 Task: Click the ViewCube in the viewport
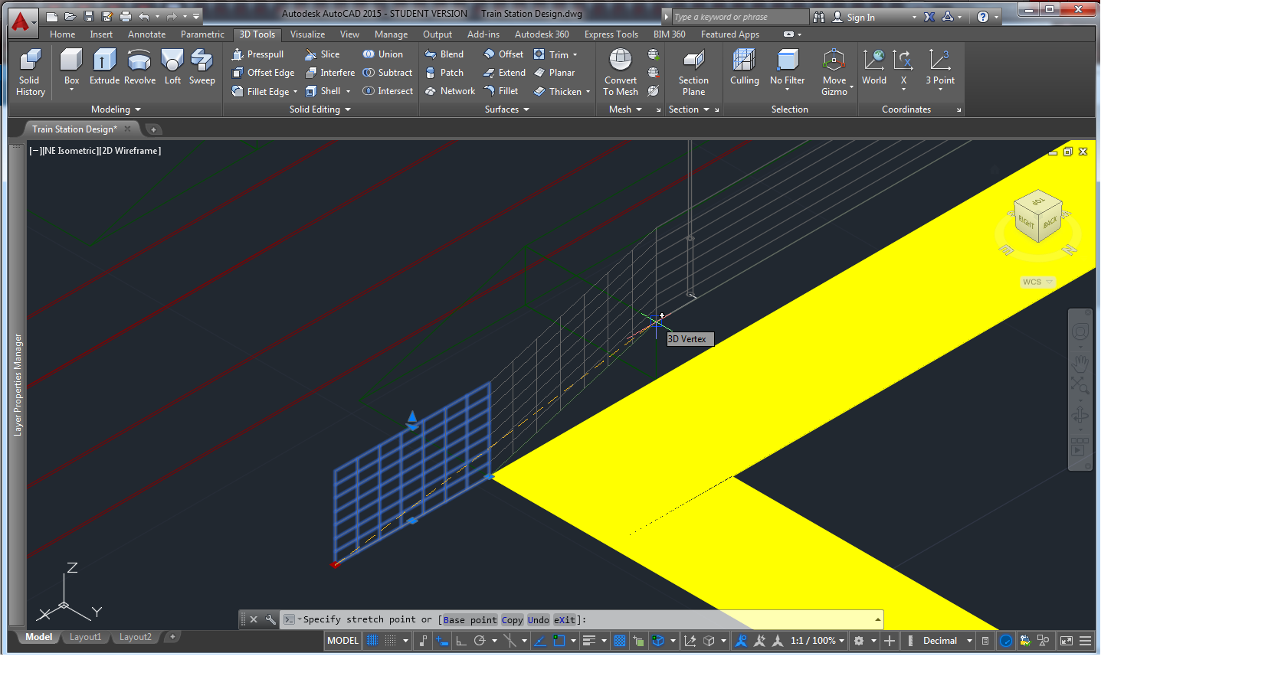click(1037, 217)
